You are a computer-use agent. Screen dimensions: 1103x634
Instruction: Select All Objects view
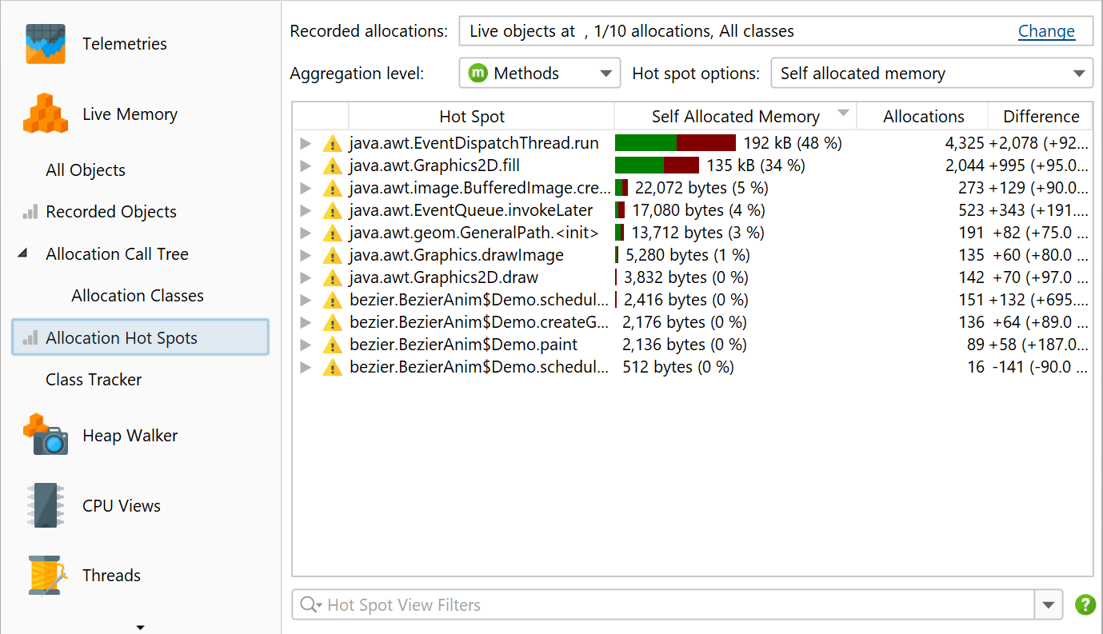86,170
